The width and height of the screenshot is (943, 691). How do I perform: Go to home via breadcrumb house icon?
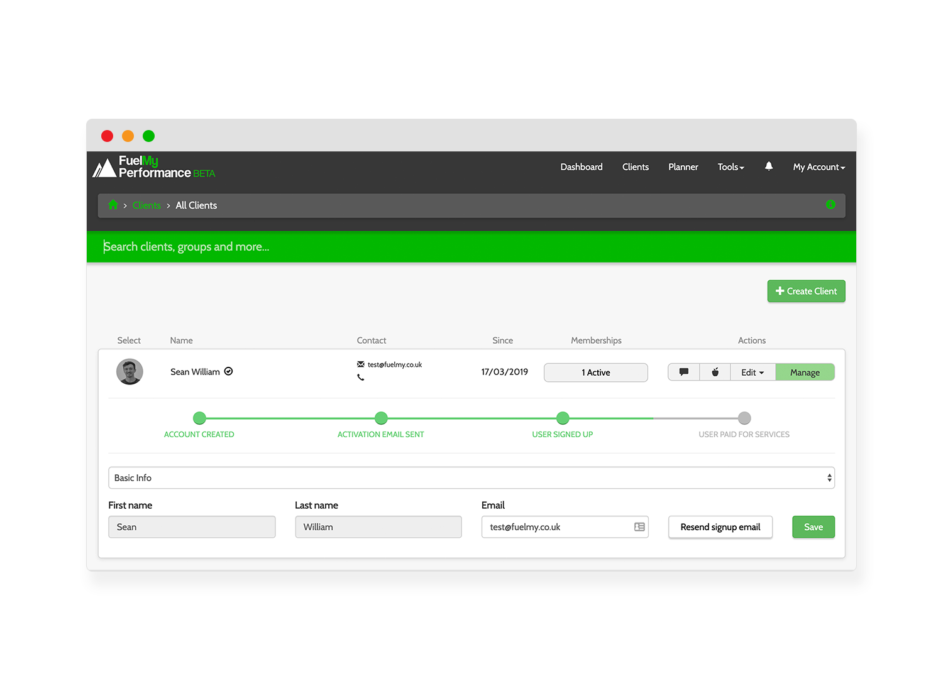click(113, 205)
